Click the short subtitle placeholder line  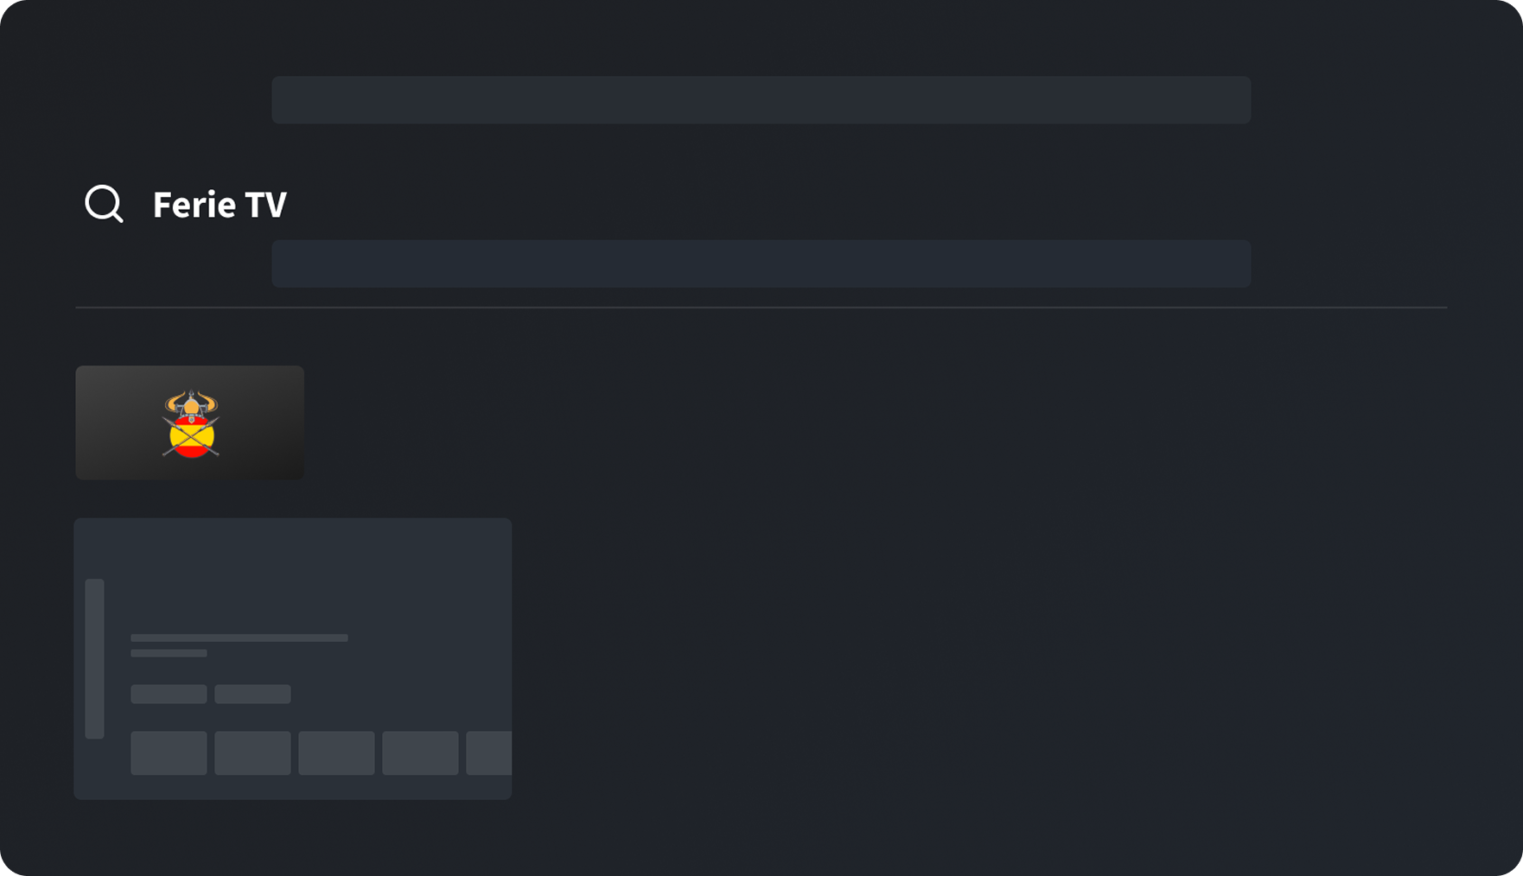click(169, 653)
